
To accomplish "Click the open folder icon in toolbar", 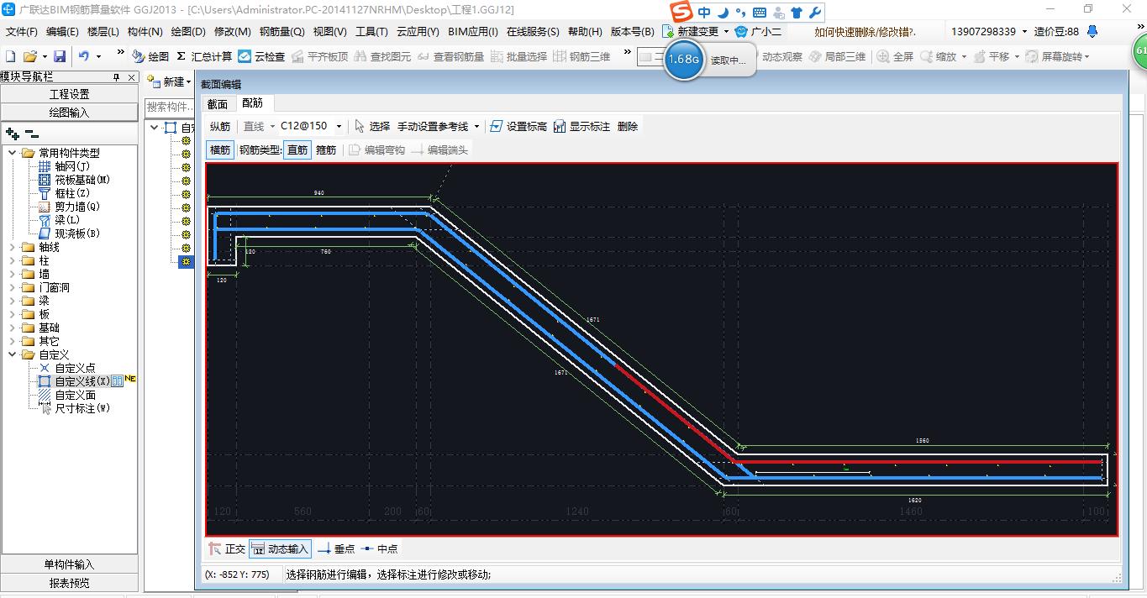I will click(x=29, y=56).
